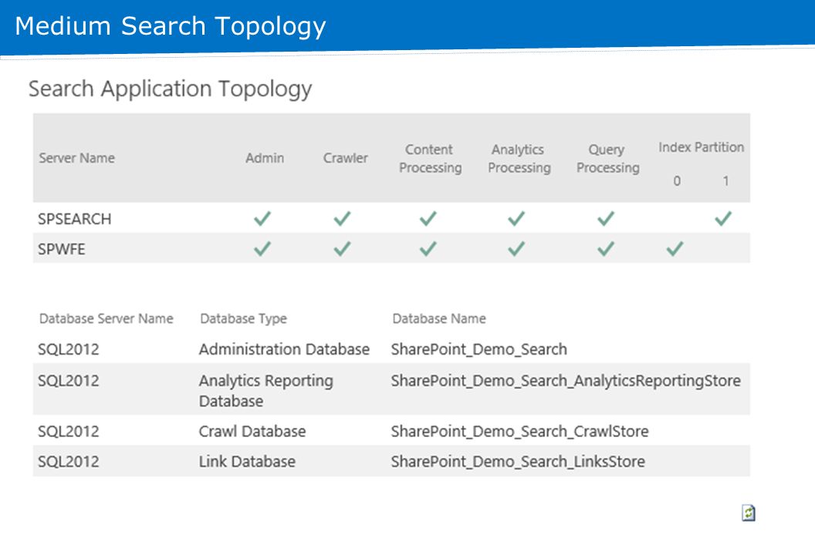Click the Admin column header
The width and height of the screenshot is (815, 555).
tap(265, 158)
